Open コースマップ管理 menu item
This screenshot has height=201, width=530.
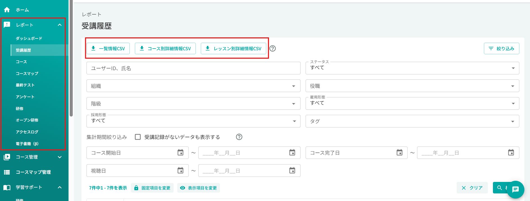(33, 172)
